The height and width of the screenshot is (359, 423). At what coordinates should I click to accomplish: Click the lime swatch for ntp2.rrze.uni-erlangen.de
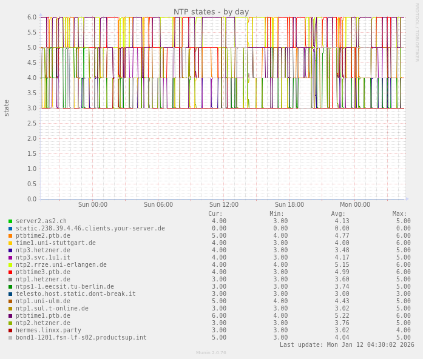tap(10, 265)
